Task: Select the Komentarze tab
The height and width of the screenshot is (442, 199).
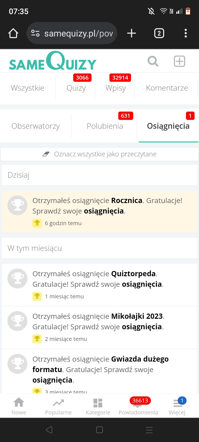Action: pyautogui.click(x=167, y=88)
